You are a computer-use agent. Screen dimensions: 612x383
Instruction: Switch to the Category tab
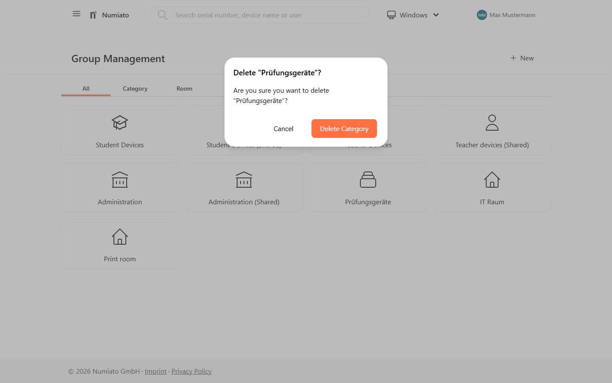click(135, 89)
